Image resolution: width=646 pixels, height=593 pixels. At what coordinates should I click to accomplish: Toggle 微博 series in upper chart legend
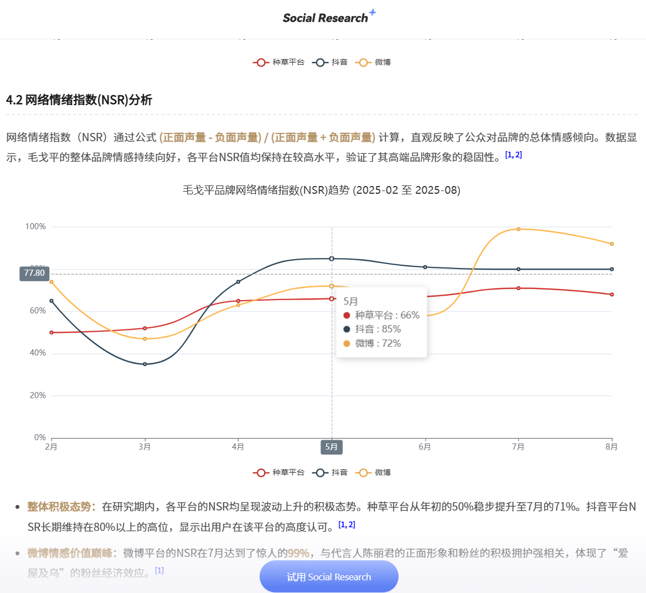(373, 62)
